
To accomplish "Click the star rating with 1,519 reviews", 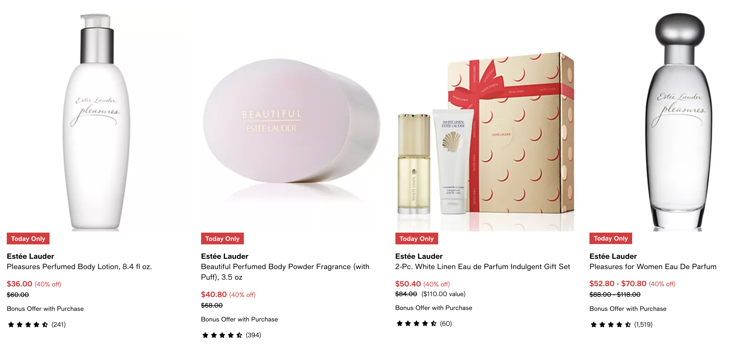I will (621, 324).
